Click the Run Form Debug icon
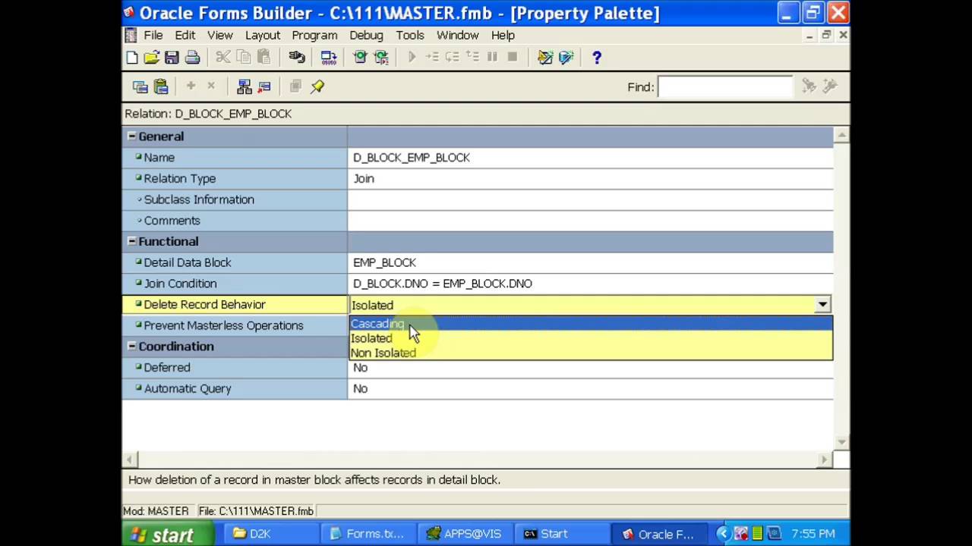 tap(380, 58)
